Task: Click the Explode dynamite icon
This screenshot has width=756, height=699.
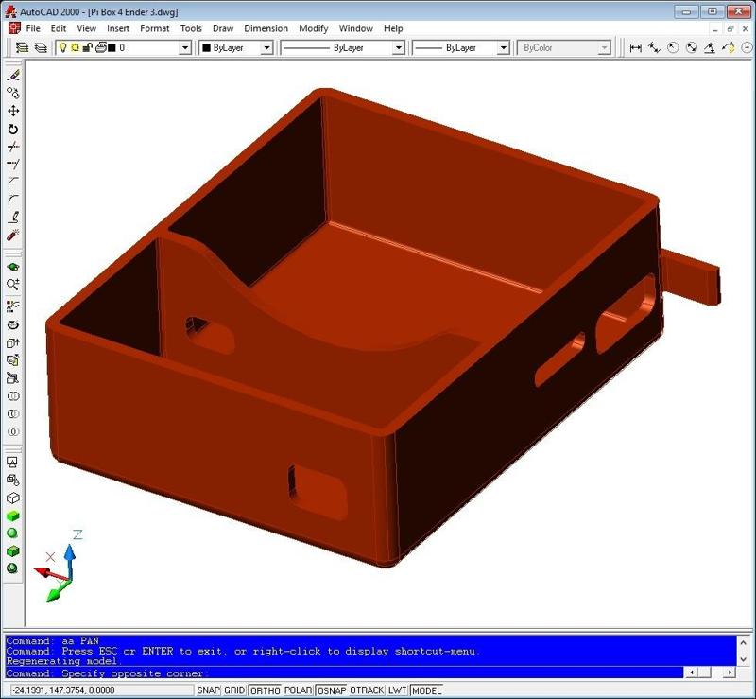Action: click(x=13, y=236)
